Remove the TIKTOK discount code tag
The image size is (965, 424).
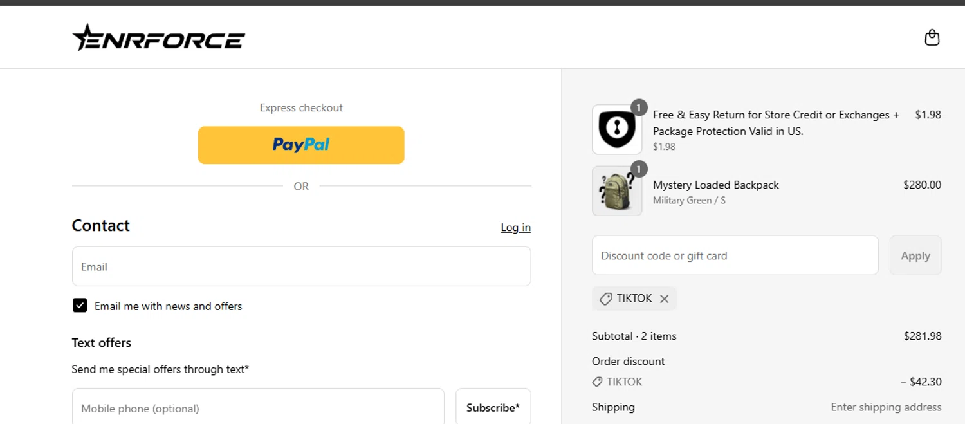[664, 299]
